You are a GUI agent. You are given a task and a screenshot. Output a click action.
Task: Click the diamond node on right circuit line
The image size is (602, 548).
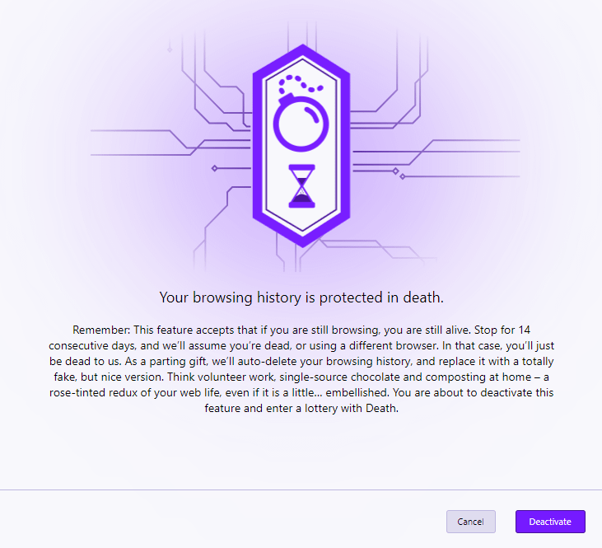click(x=395, y=171)
